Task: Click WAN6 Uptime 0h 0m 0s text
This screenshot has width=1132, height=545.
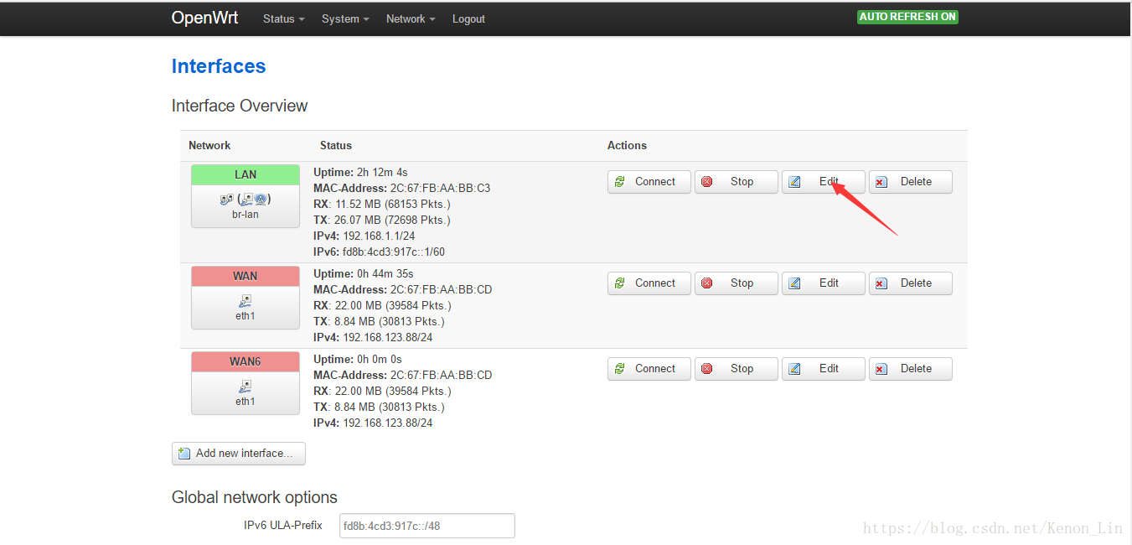Action: pos(358,360)
